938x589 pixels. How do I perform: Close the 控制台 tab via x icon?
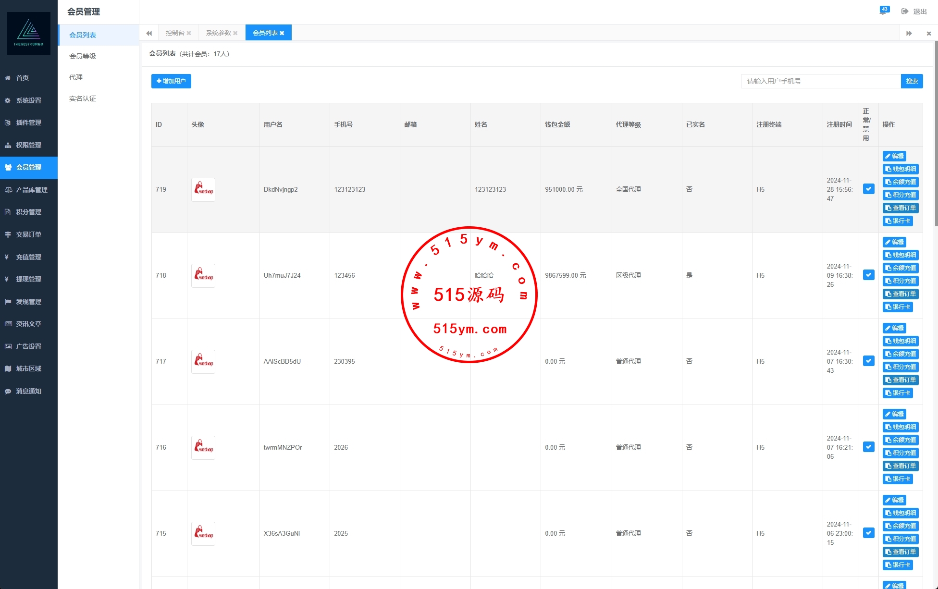(189, 33)
